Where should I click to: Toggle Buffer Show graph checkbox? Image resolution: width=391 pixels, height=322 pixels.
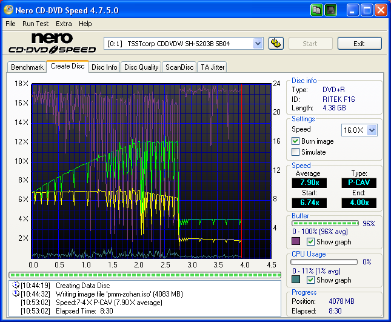pyautogui.click(x=310, y=242)
